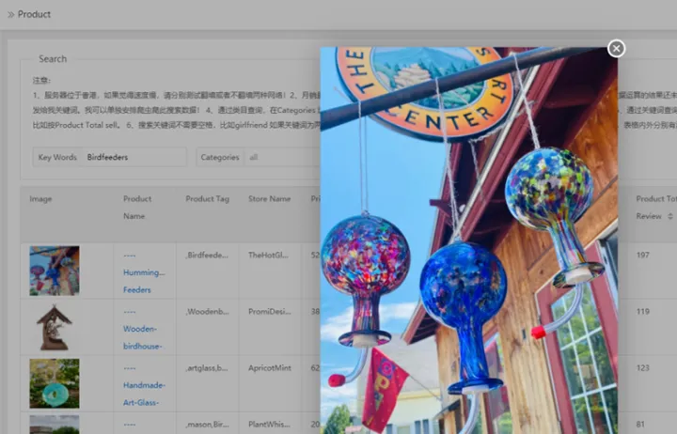Click product tag ,Birdfeede...
677x434 pixels.
point(207,255)
